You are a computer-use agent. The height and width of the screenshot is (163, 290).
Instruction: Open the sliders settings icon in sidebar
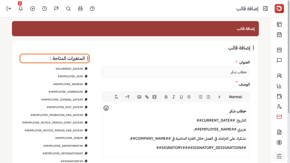[x=279, y=156]
